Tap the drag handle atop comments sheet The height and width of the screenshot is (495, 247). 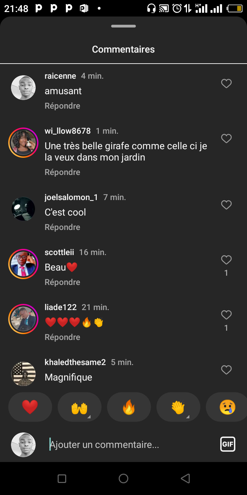tap(123, 26)
